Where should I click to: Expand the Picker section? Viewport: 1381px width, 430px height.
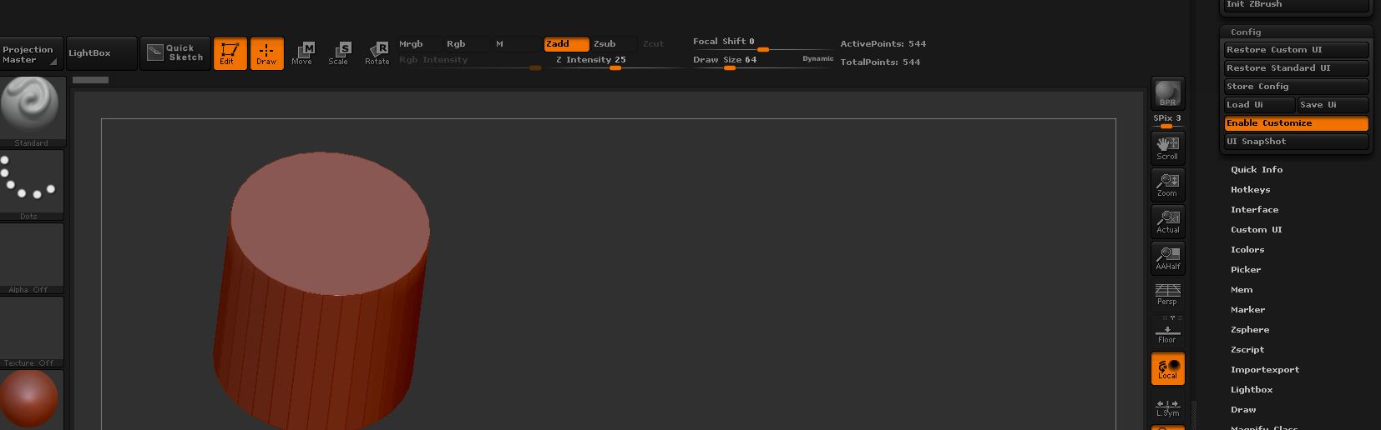(1246, 270)
